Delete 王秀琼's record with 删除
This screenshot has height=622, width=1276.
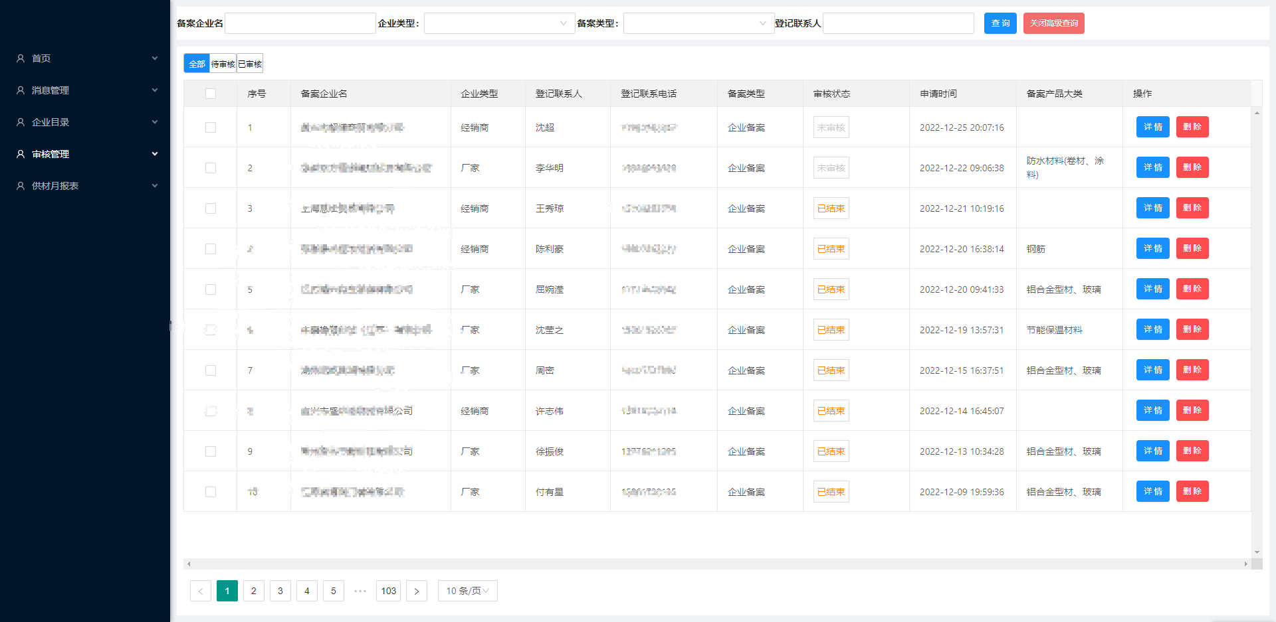coord(1192,208)
